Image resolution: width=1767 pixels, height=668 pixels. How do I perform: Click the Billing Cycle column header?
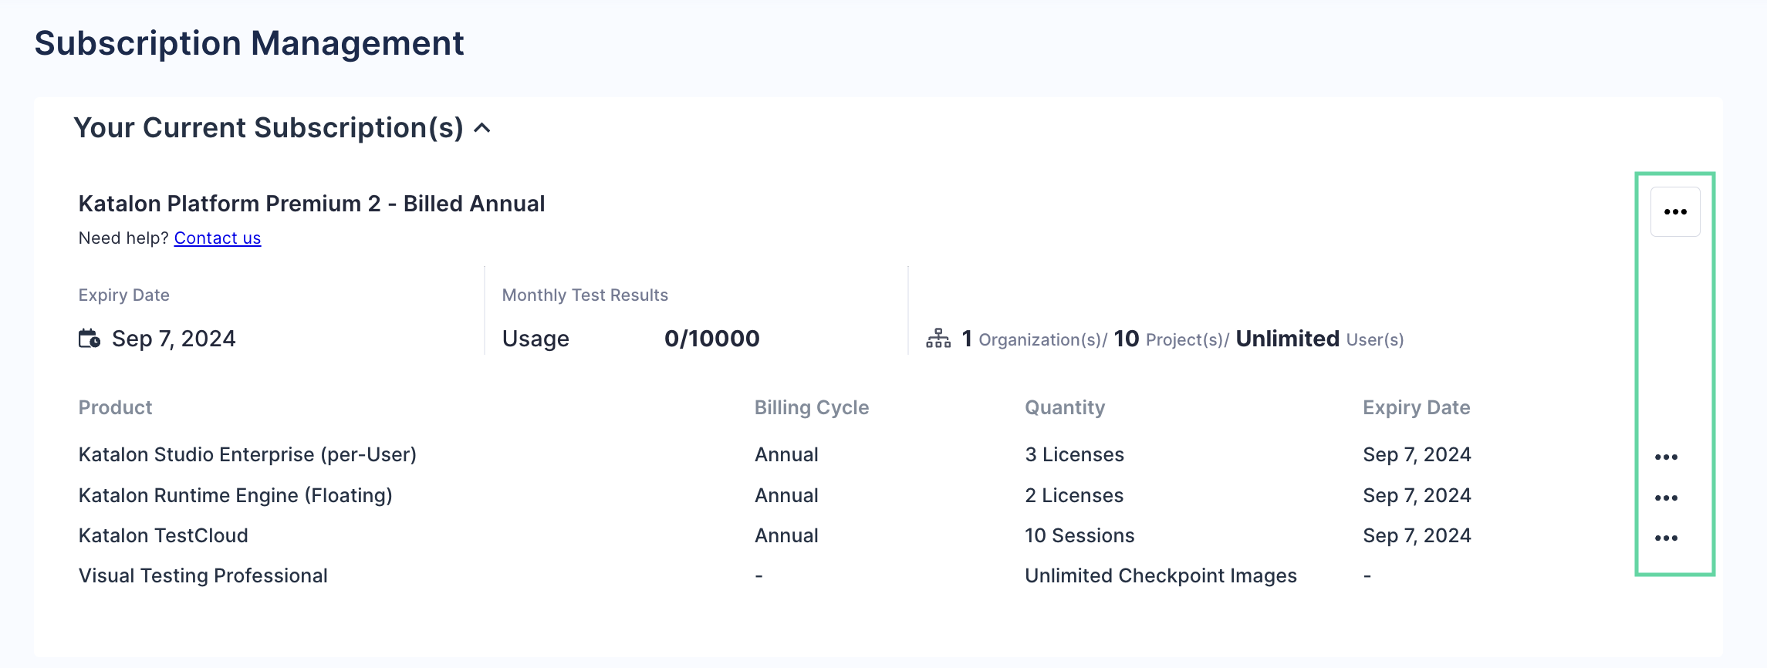811,407
